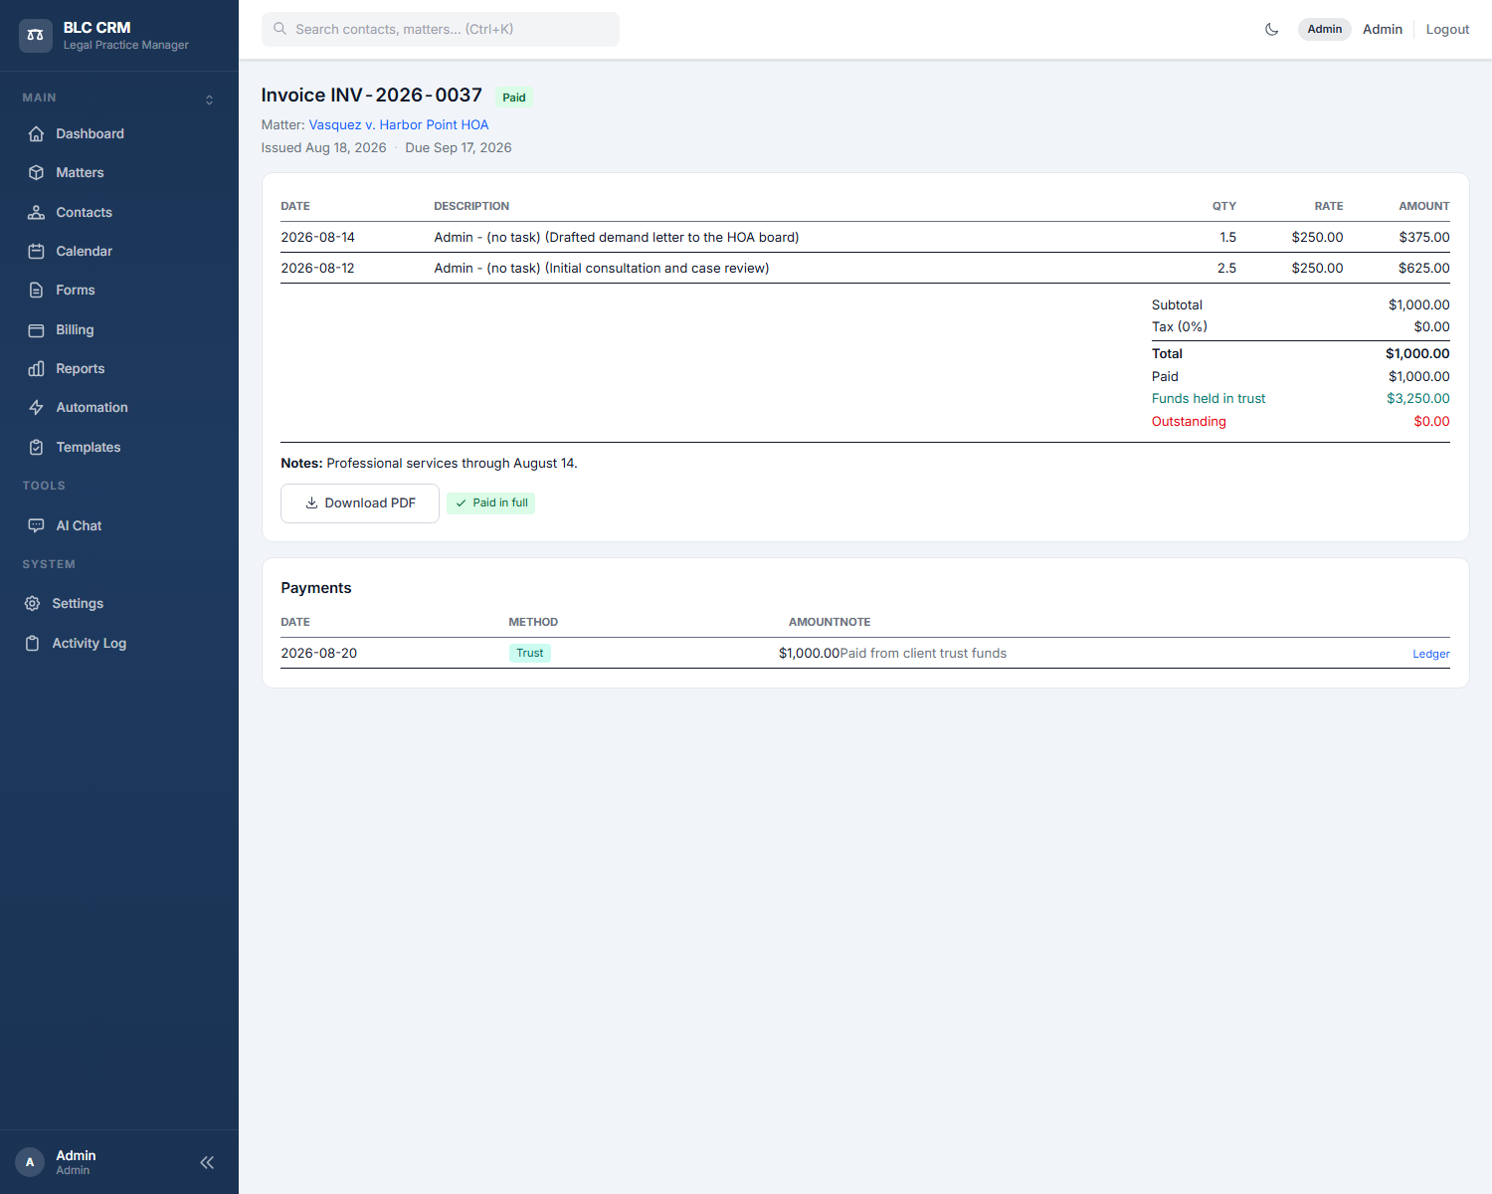Download the invoice PDF

pos(360,503)
